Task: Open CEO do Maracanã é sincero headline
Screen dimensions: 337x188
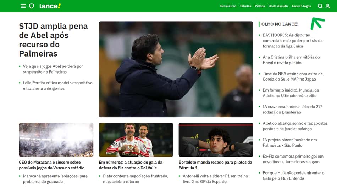Action: pyautogui.click(x=51, y=165)
